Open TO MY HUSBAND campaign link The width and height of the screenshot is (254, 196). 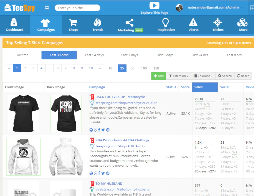coord(109,183)
